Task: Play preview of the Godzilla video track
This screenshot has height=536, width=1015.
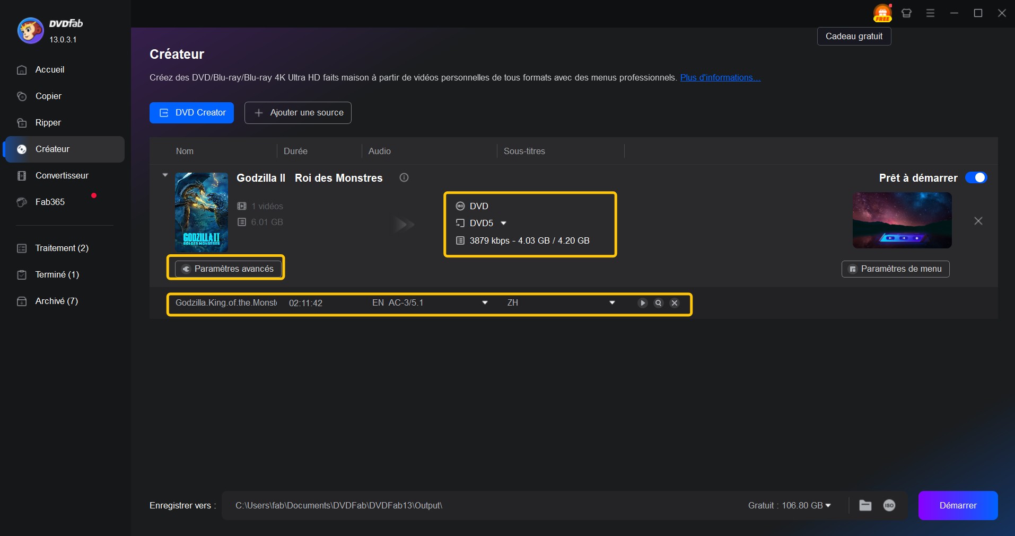Action: 642,303
